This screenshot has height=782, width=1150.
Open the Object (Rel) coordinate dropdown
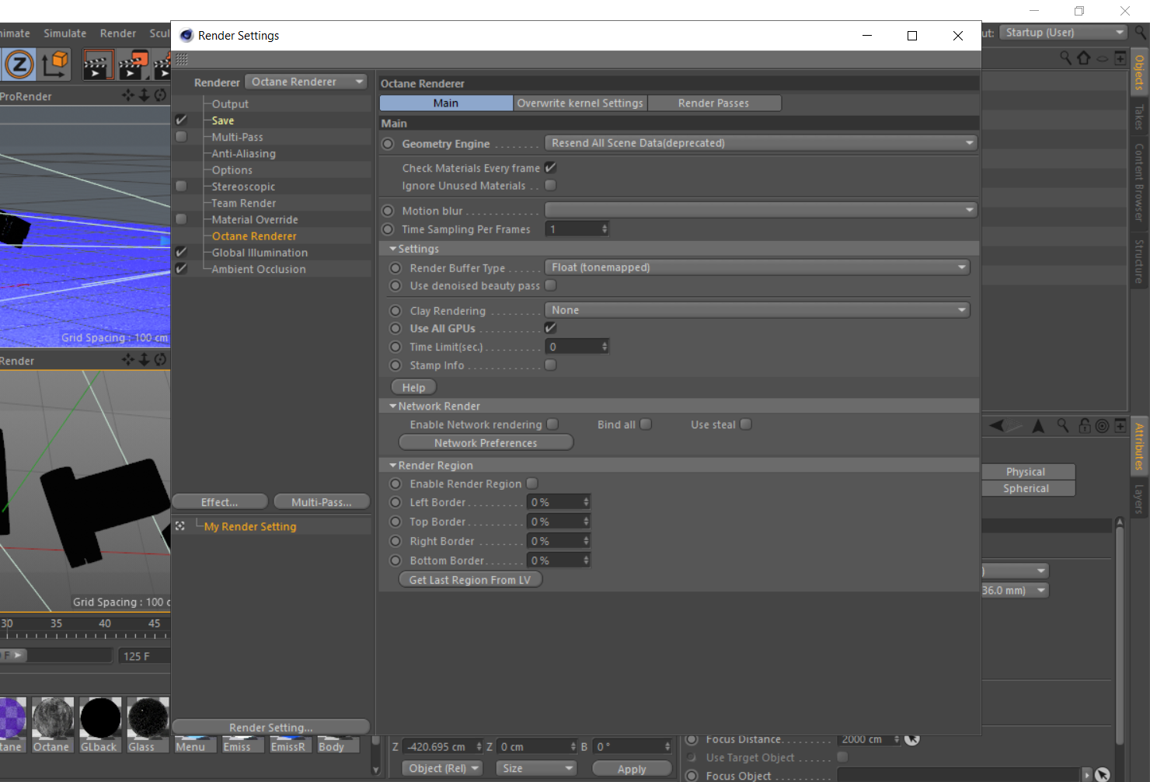[x=442, y=768]
